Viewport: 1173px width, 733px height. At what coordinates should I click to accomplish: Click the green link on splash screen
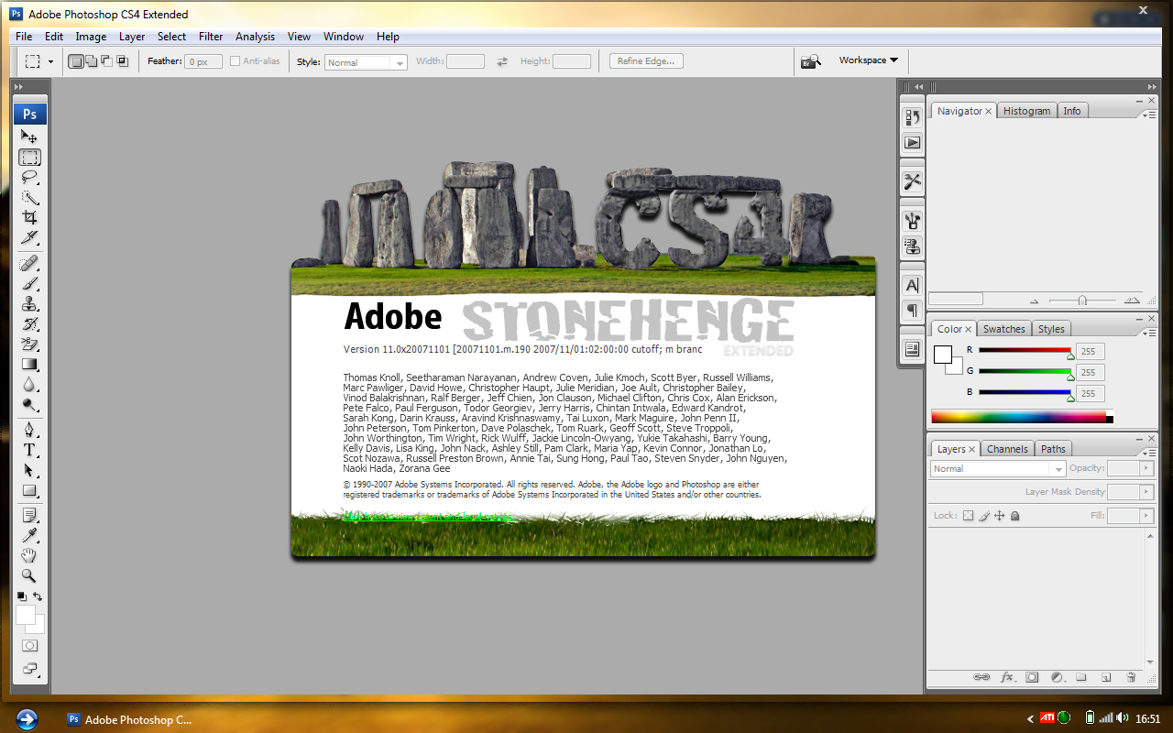click(x=429, y=517)
